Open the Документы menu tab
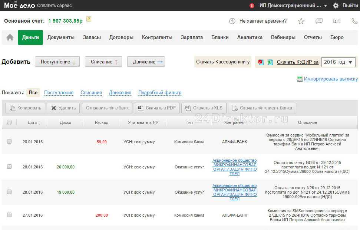 click(x=61, y=37)
